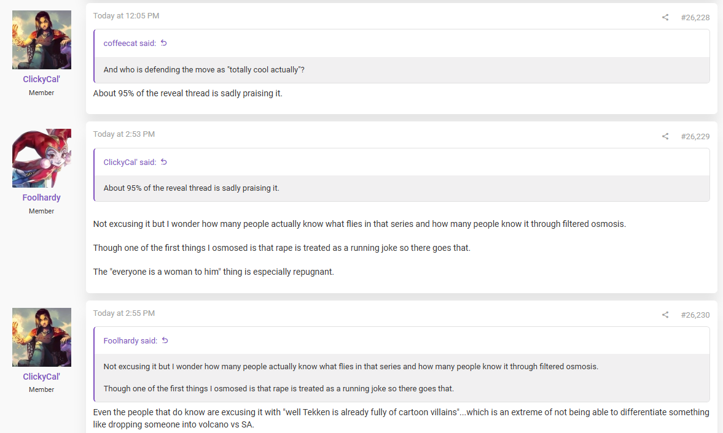Image resolution: width=723 pixels, height=433 pixels.
Task: Jump to ClickyCal' quoted post arrow
Action: point(163,162)
